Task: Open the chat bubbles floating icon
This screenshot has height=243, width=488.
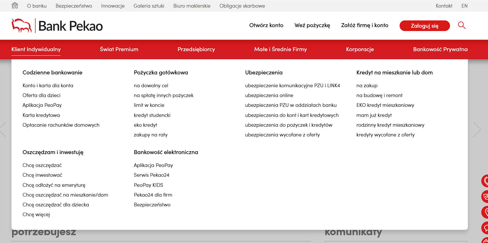Action: tap(485, 228)
